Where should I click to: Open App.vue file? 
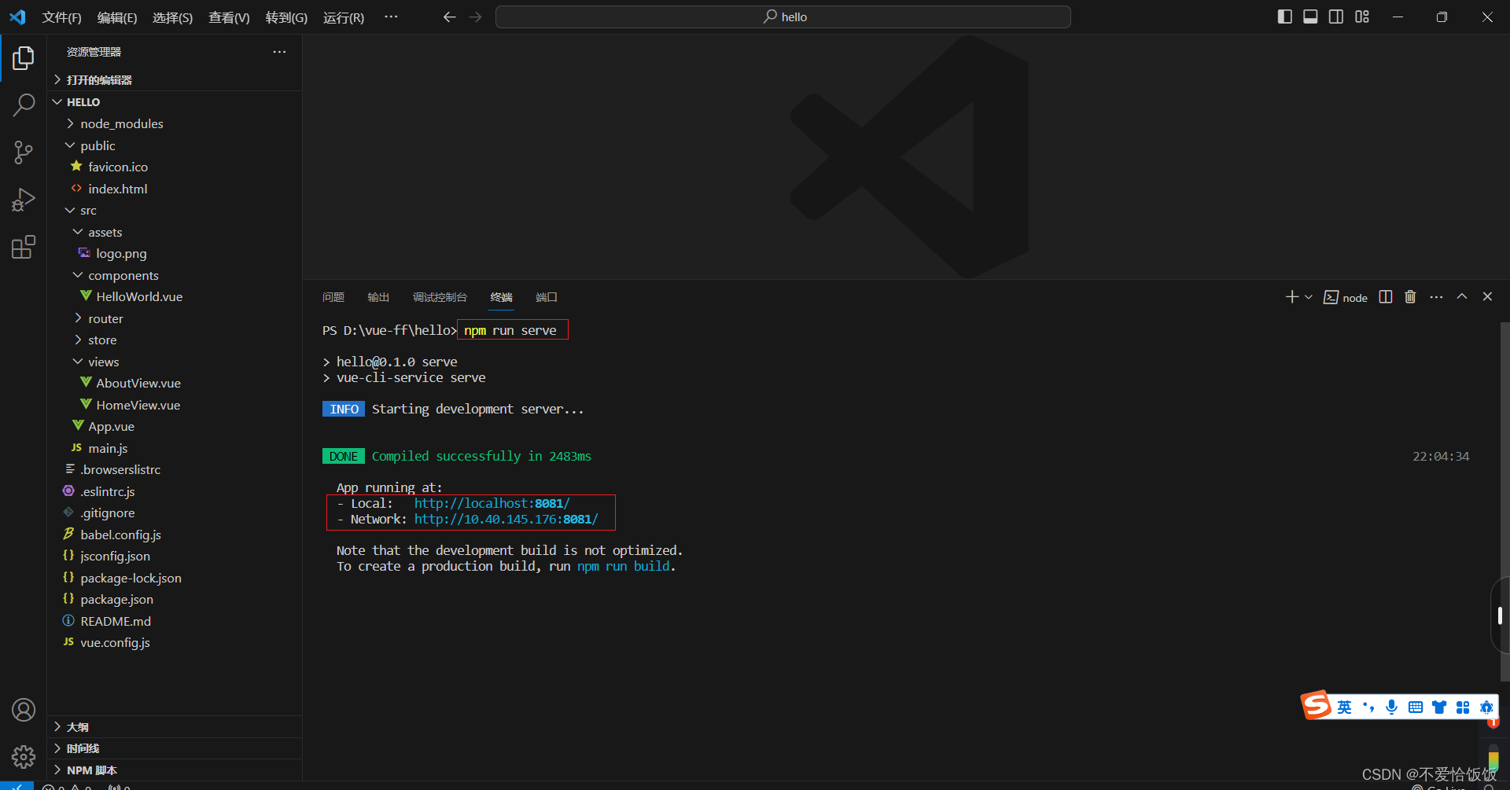175,426
